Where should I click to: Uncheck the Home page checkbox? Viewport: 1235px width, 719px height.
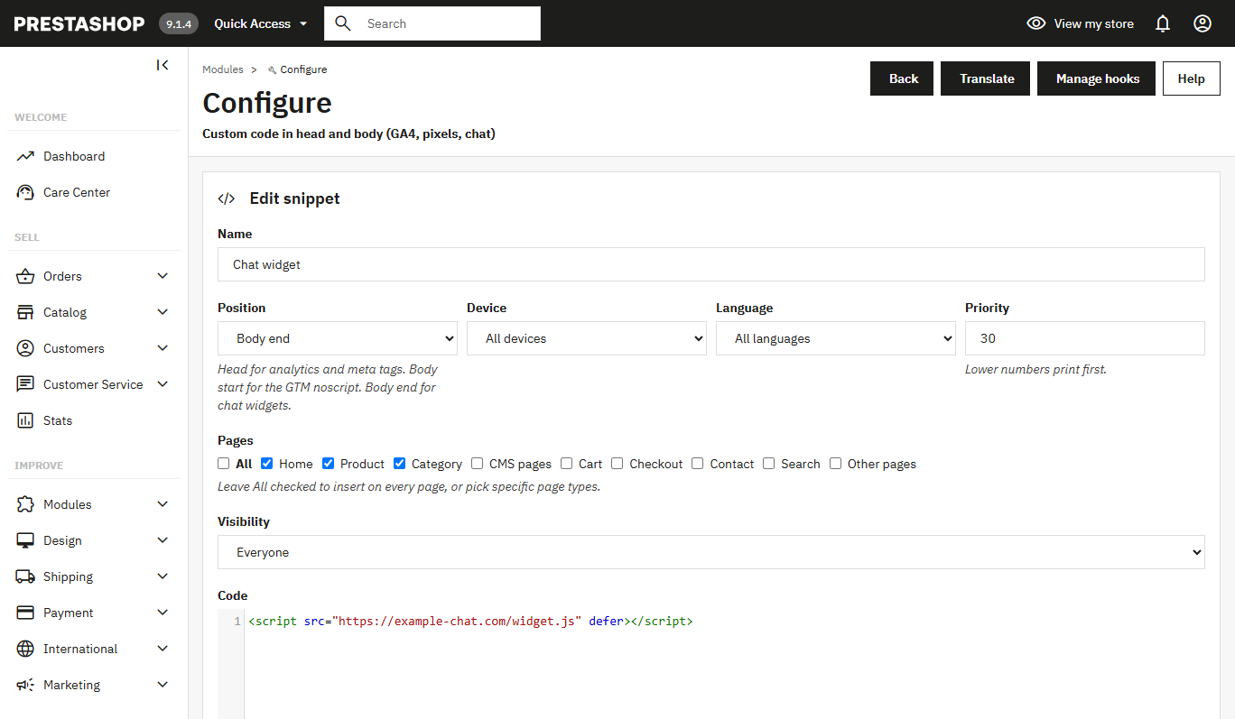(x=266, y=464)
